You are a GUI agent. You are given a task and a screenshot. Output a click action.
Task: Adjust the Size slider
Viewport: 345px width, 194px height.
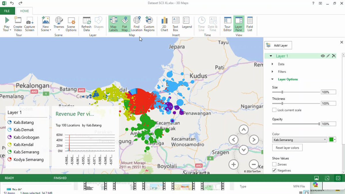click(282, 92)
